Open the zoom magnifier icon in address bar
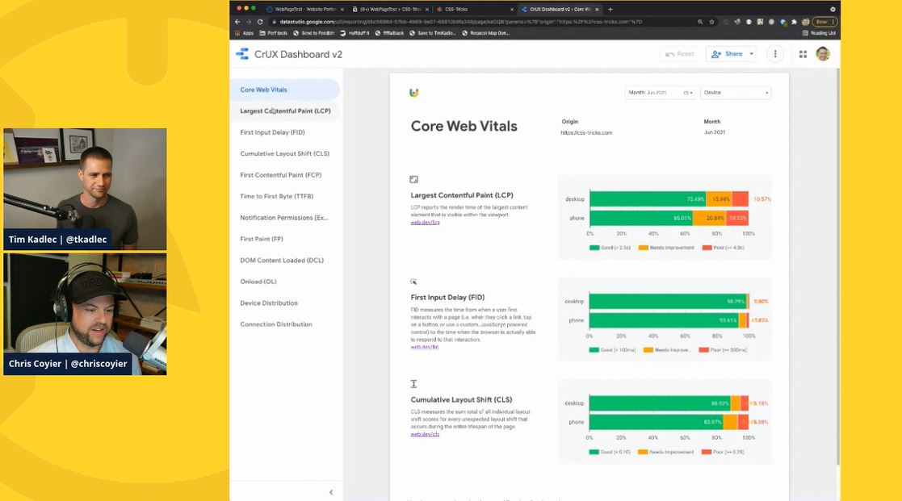The height and width of the screenshot is (501, 902). pos(700,22)
